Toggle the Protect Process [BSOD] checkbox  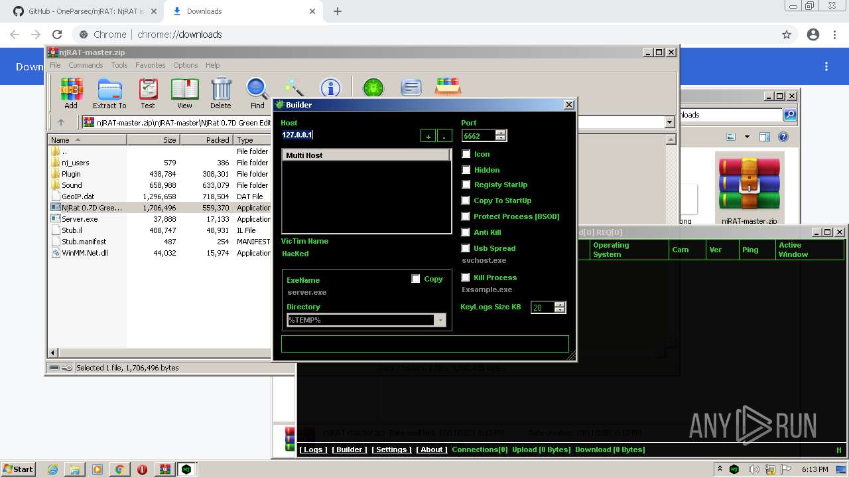pos(466,216)
